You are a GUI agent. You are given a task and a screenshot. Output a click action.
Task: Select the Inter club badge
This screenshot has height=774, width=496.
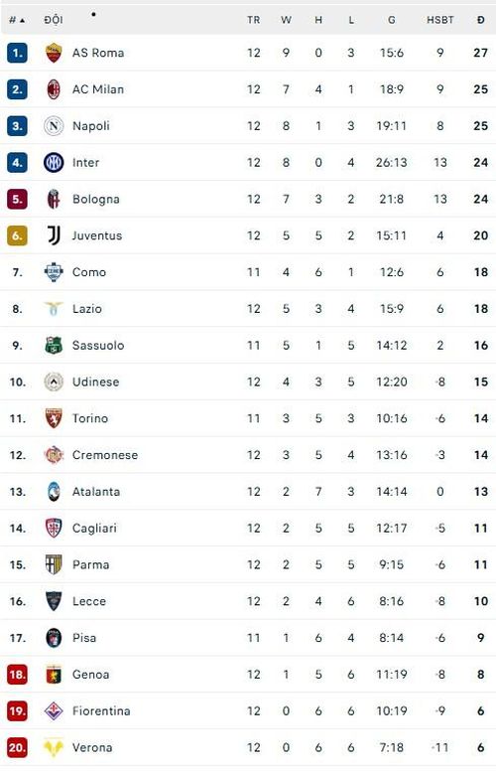click(x=54, y=162)
